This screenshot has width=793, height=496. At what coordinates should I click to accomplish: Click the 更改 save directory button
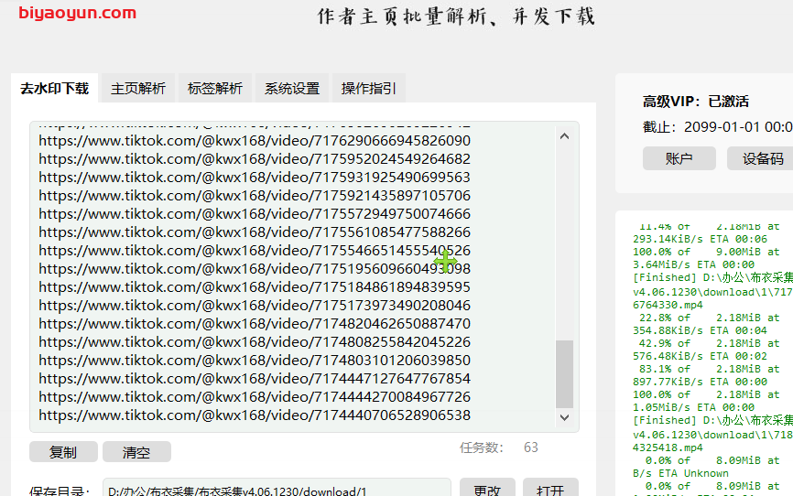click(x=487, y=489)
